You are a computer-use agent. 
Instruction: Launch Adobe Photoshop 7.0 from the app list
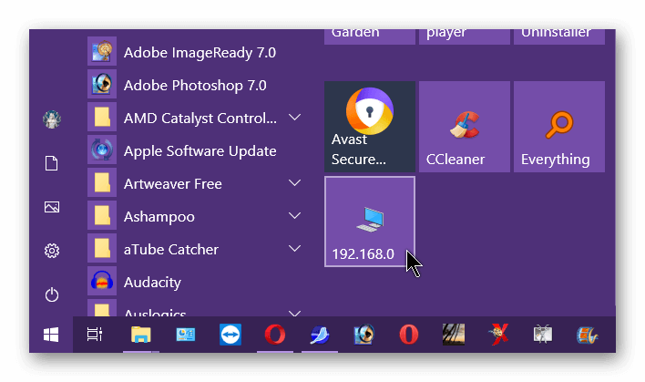point(195,85)
